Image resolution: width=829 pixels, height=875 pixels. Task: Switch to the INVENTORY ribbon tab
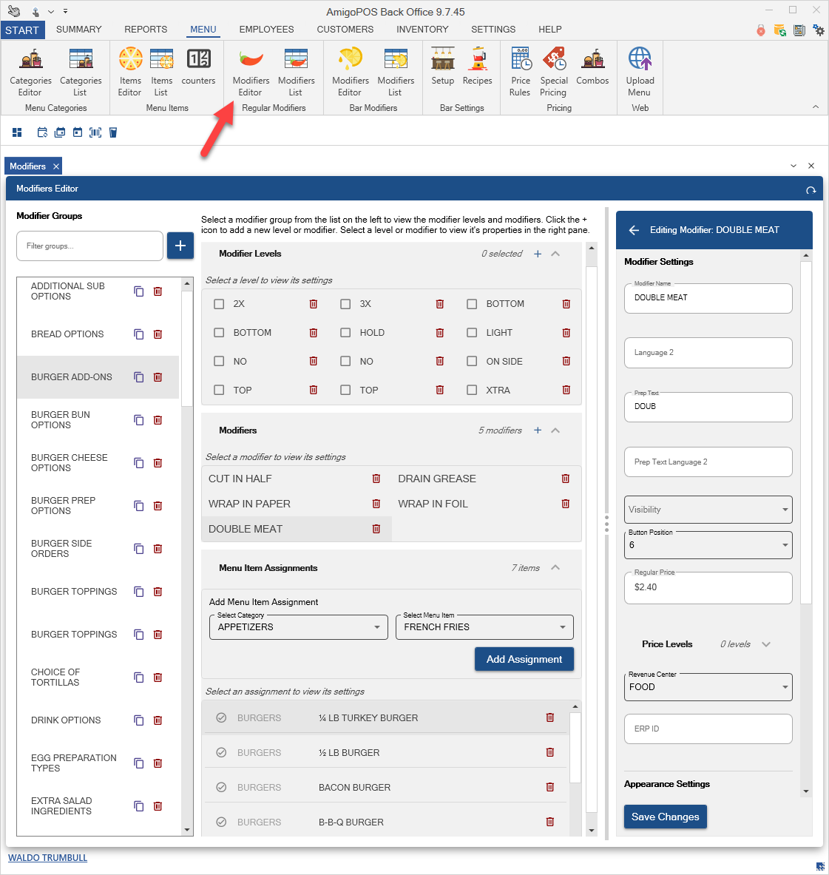422,30
